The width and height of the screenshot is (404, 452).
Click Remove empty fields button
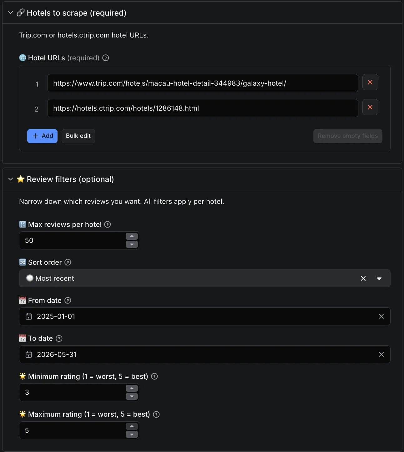pos(348,136)
